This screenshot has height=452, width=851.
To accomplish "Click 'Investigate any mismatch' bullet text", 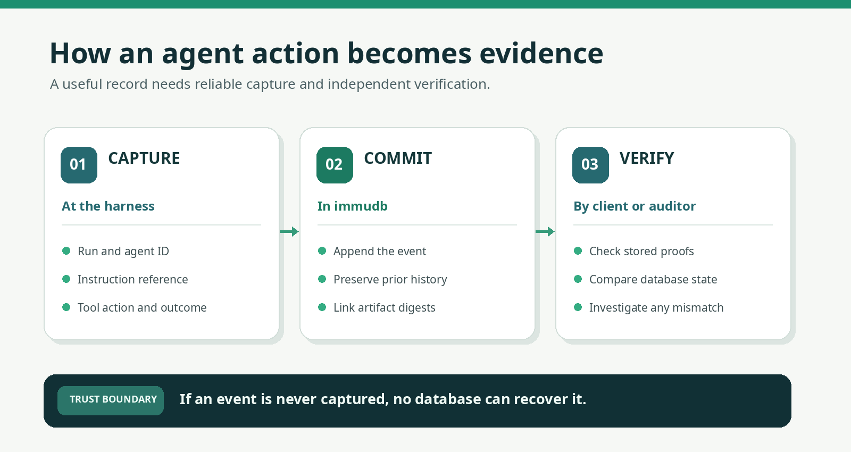I will click(656, 308).
